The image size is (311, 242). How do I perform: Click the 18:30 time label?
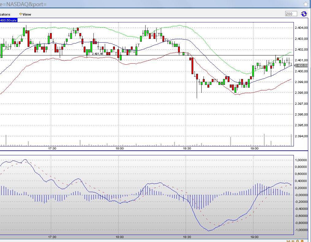187,149
